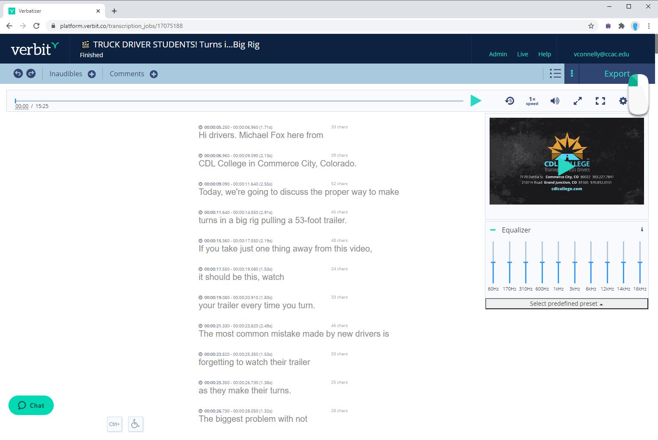The image size is (658, 440).
Task: Click the Comments label
Action: pyautogui.click(x=127, y=74)
